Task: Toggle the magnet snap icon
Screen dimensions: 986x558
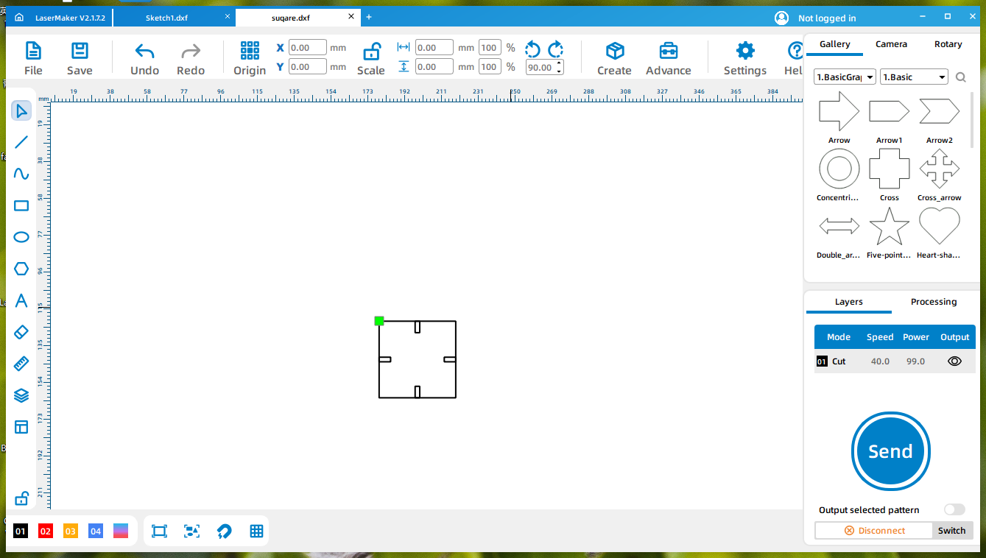Action: pyautogui.click(x=224, y=531)
